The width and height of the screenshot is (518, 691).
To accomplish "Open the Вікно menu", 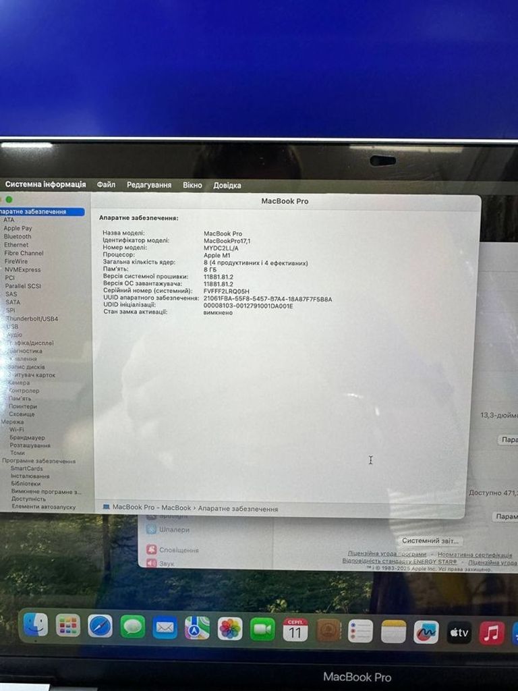I will click(192, 185).
